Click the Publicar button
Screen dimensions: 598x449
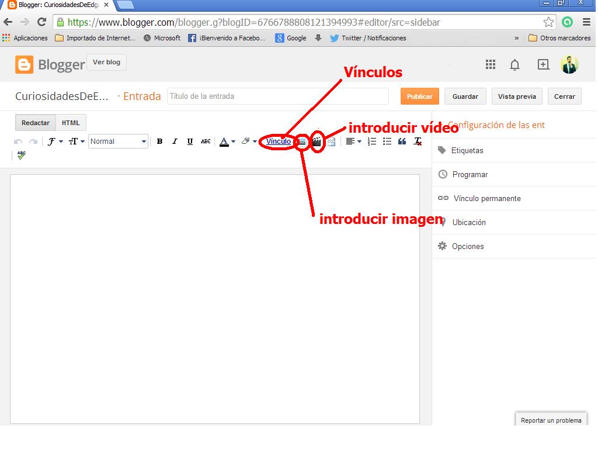click(419, 96)
